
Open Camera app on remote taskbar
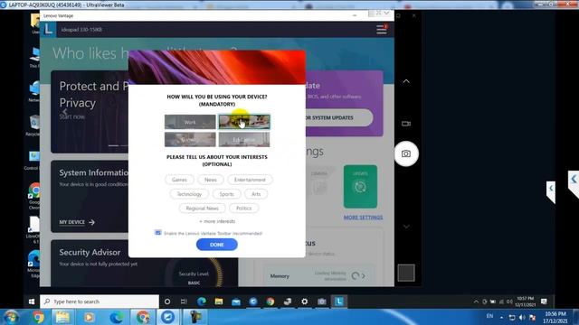[x=322, y=302]
